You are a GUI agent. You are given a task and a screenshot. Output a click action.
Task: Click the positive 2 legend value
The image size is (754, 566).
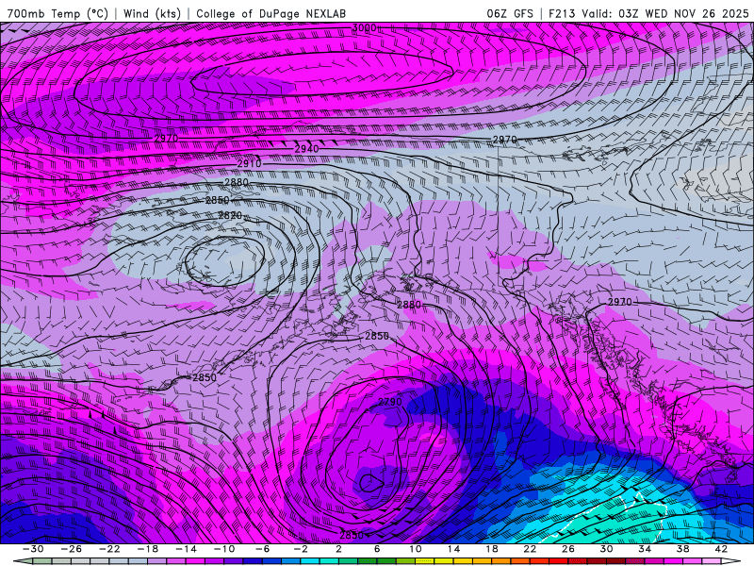click(339, 549)
